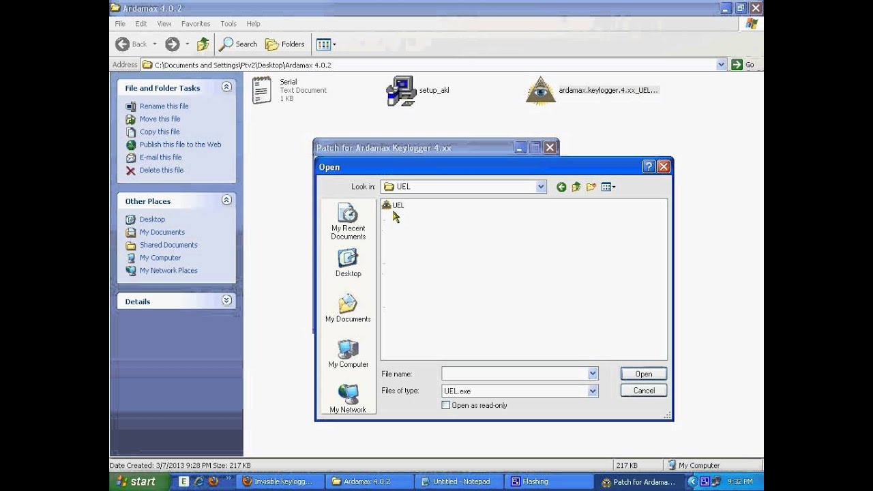Click E-mail this file link
The height and width of the screenshot is (491, 873).
(160, 158)
